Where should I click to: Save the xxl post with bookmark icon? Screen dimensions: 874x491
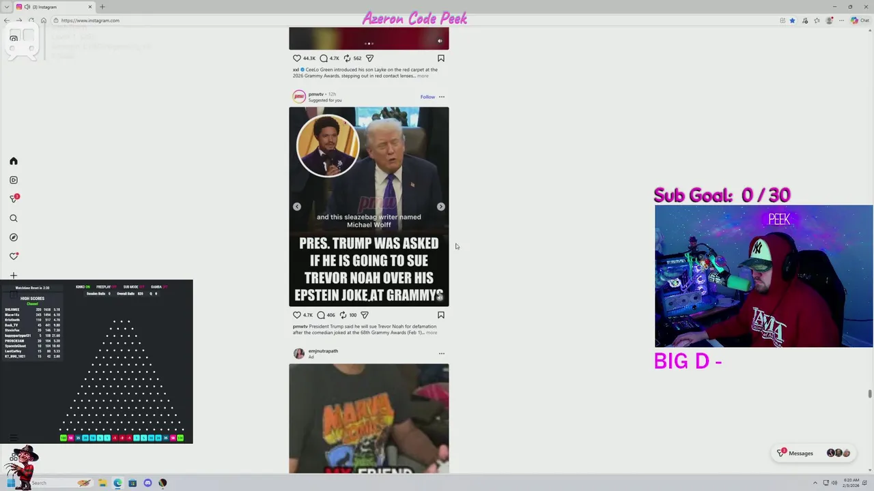(x=441, y=59)
